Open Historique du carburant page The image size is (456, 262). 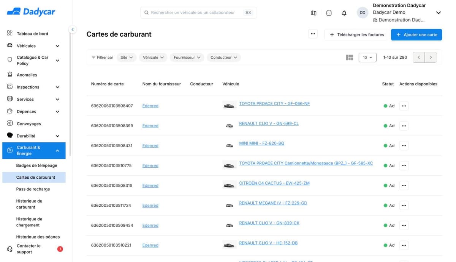[x=29, y=204]
